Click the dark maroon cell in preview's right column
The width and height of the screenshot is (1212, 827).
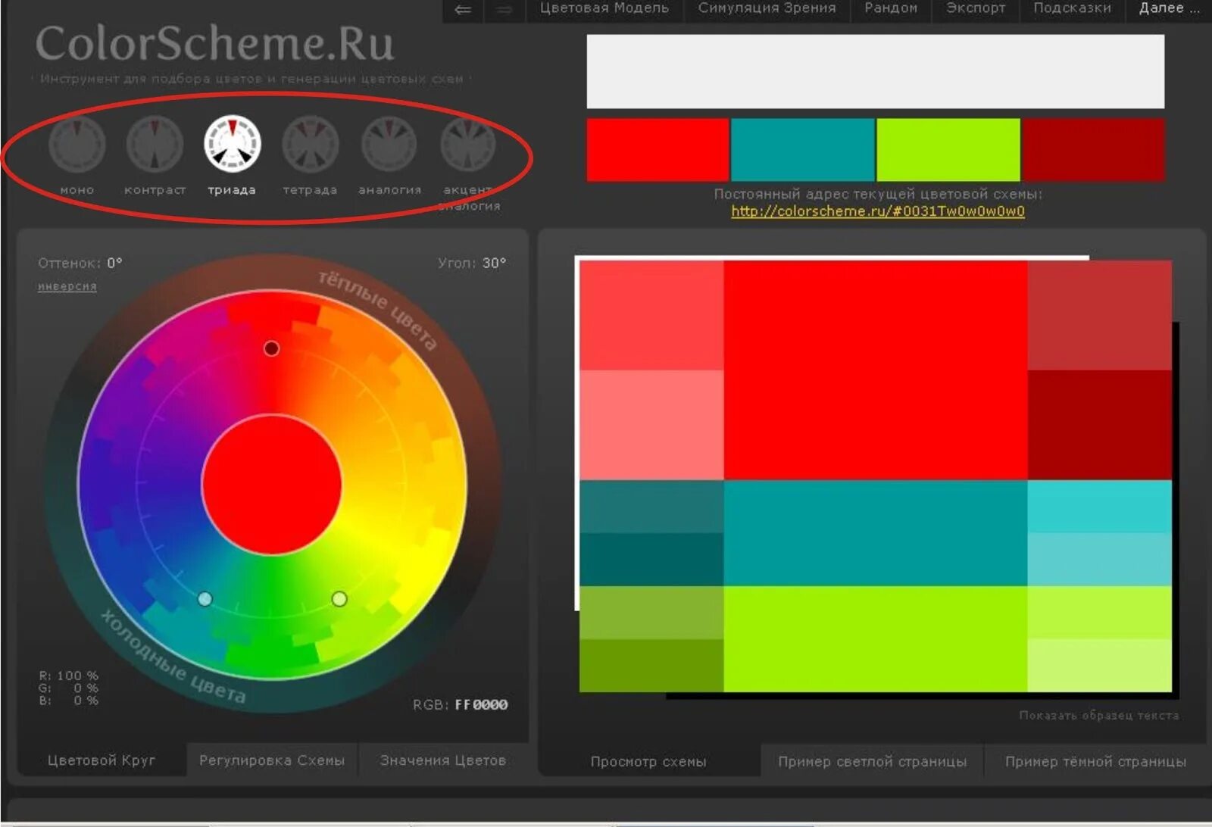1100,425
